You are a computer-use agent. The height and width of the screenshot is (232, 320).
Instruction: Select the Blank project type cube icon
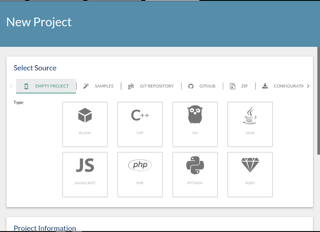coord(85,116)
